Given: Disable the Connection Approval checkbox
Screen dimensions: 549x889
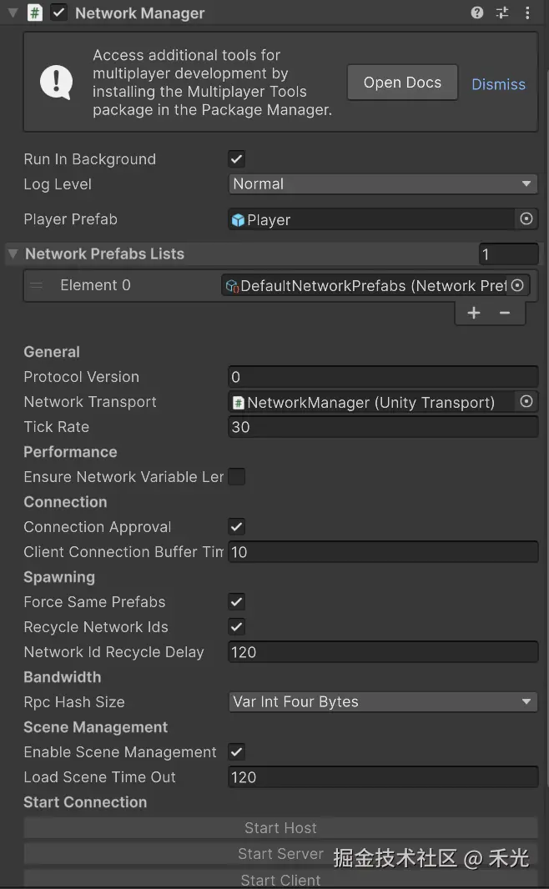Looking at the screenshot, I should point(237,527).
